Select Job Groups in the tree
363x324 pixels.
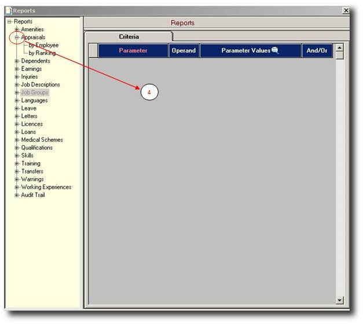pos(35,93)
